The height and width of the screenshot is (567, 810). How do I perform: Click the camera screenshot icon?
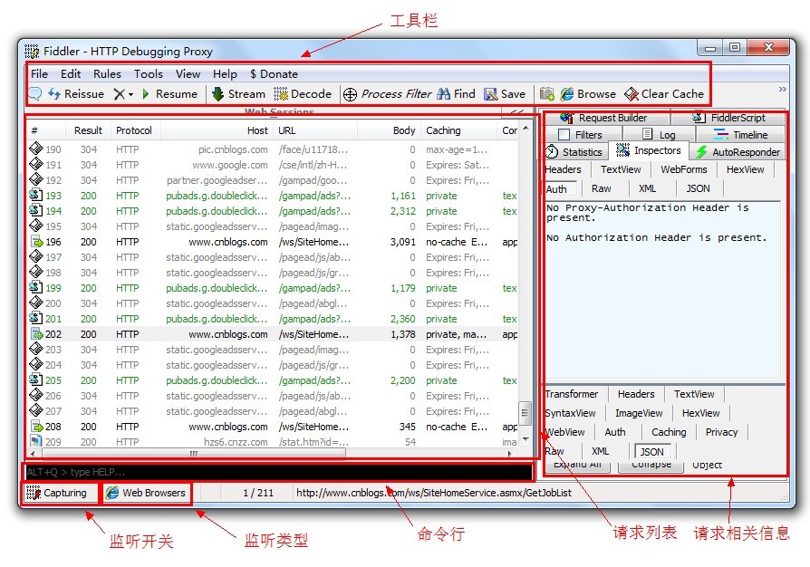tap(546, 94)
